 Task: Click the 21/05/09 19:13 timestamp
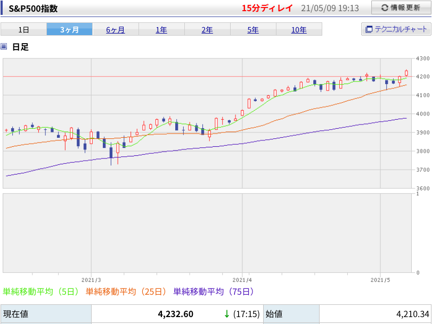coord(330,9)
